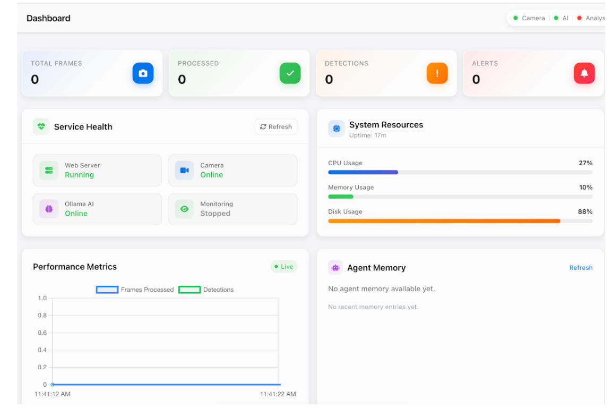Click the chip icon beside System Resources

(336, 129)
